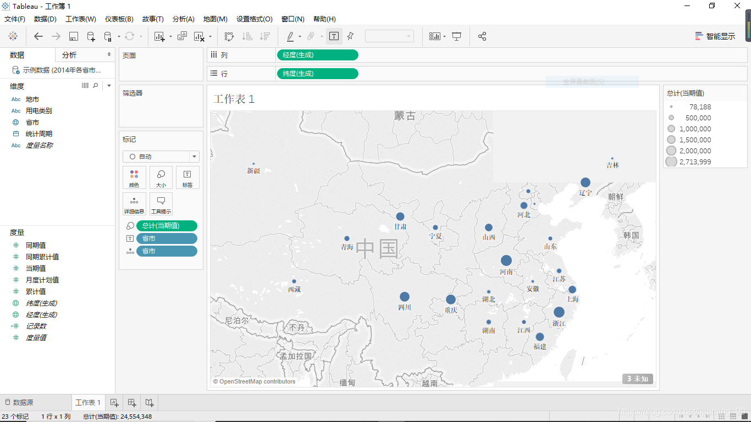This screenshot has width=751, height=422.
Task: Expand the Clear sheet dropdown arrow
Action: 210,37
